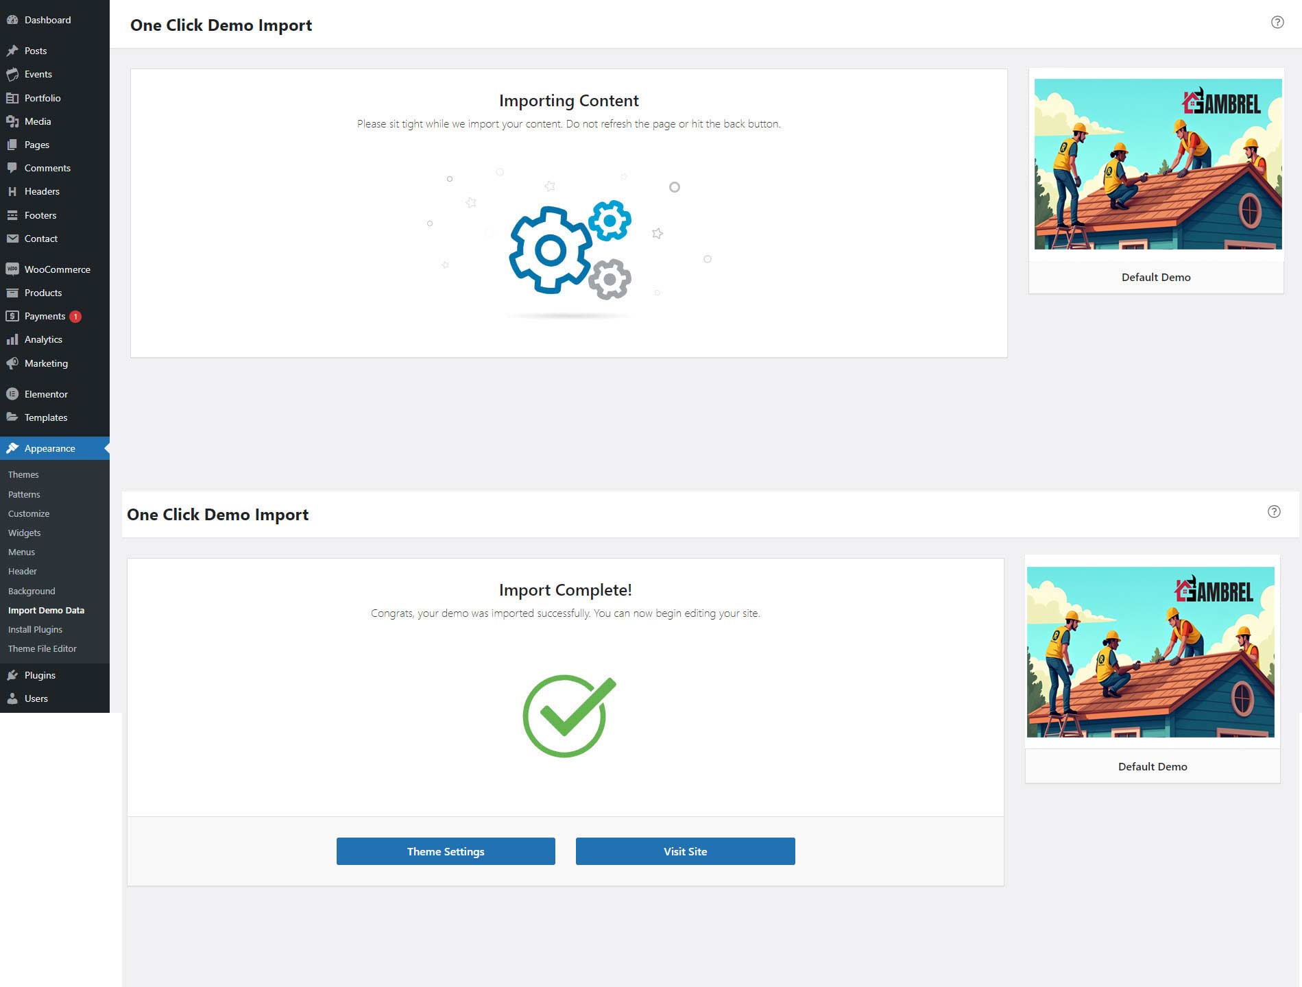This screenshot has width=1302, height=987.
Task: Click the Analytics bar chart icon
Action: coord(12,339)
